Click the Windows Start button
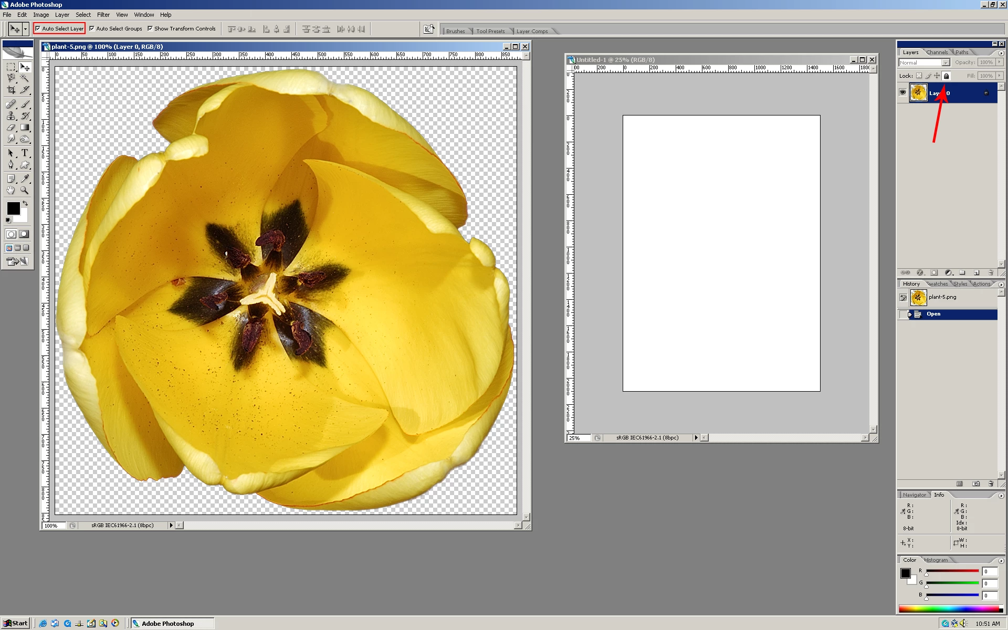 coord(16,623)
